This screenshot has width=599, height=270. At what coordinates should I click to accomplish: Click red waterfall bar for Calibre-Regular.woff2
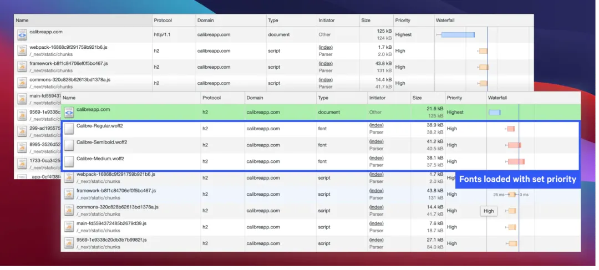click(x=511, y=129)
